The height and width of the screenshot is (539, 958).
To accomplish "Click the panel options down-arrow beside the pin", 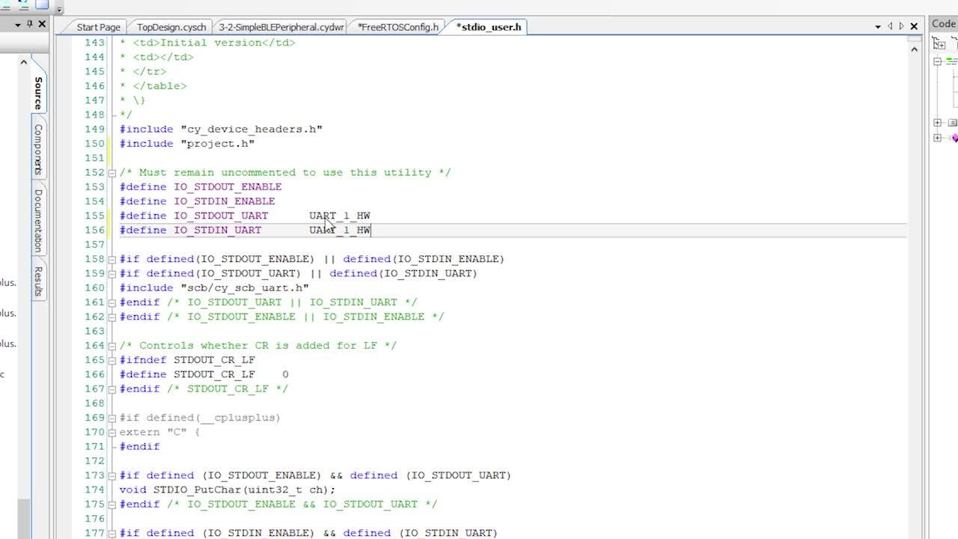I will pyautogui.click(x=18, y=24).
